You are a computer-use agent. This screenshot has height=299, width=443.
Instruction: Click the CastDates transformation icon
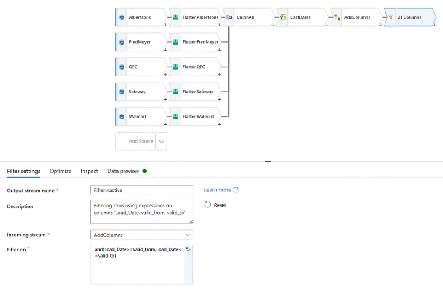(283, 17)
